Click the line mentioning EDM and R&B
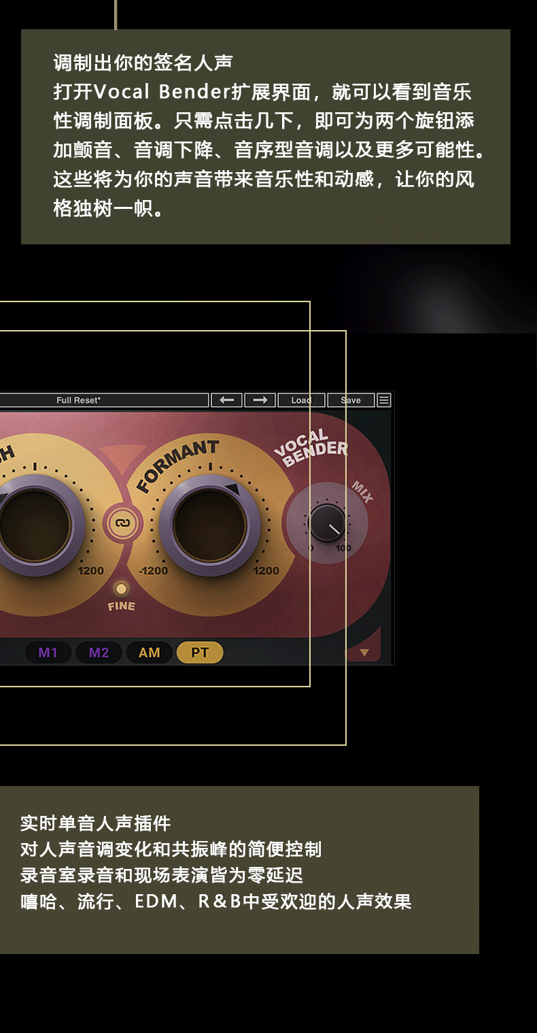This screenshot has height=1033, width=537. pyautogui.click(x=216, y=902)
